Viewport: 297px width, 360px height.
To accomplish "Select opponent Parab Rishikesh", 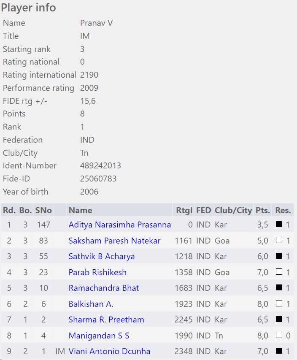I will click(x=97, y=273).
